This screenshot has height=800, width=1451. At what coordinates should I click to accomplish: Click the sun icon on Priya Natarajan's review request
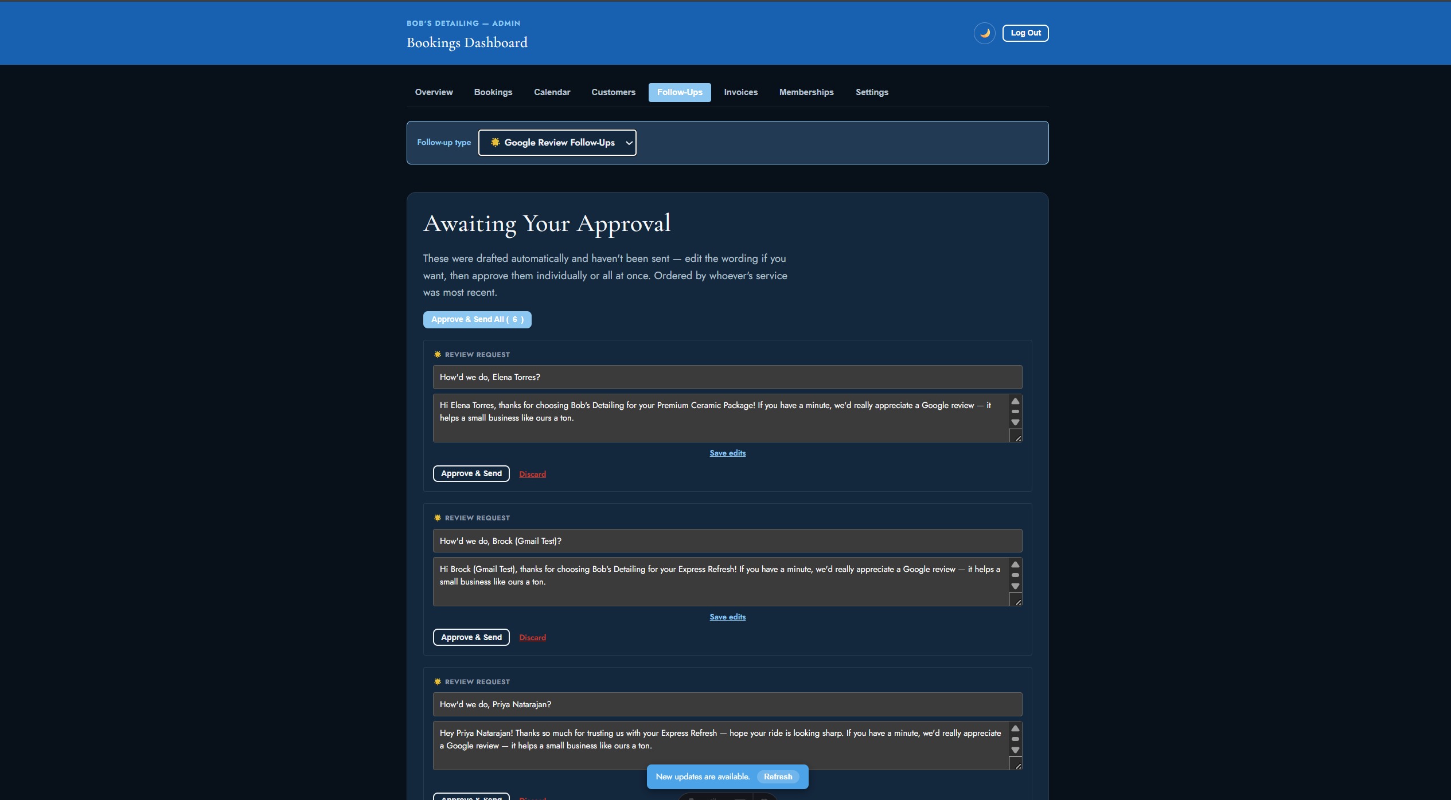point(438,682)
